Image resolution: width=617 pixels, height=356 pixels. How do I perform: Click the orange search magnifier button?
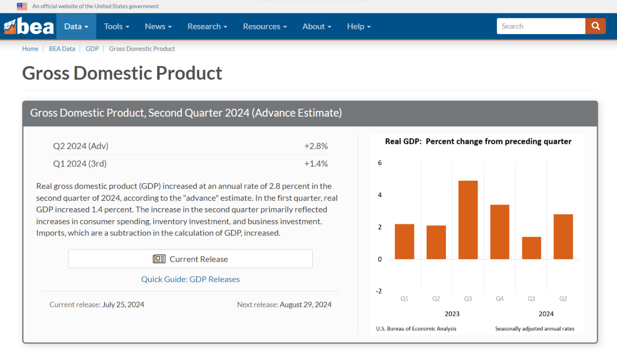[596, 26]
